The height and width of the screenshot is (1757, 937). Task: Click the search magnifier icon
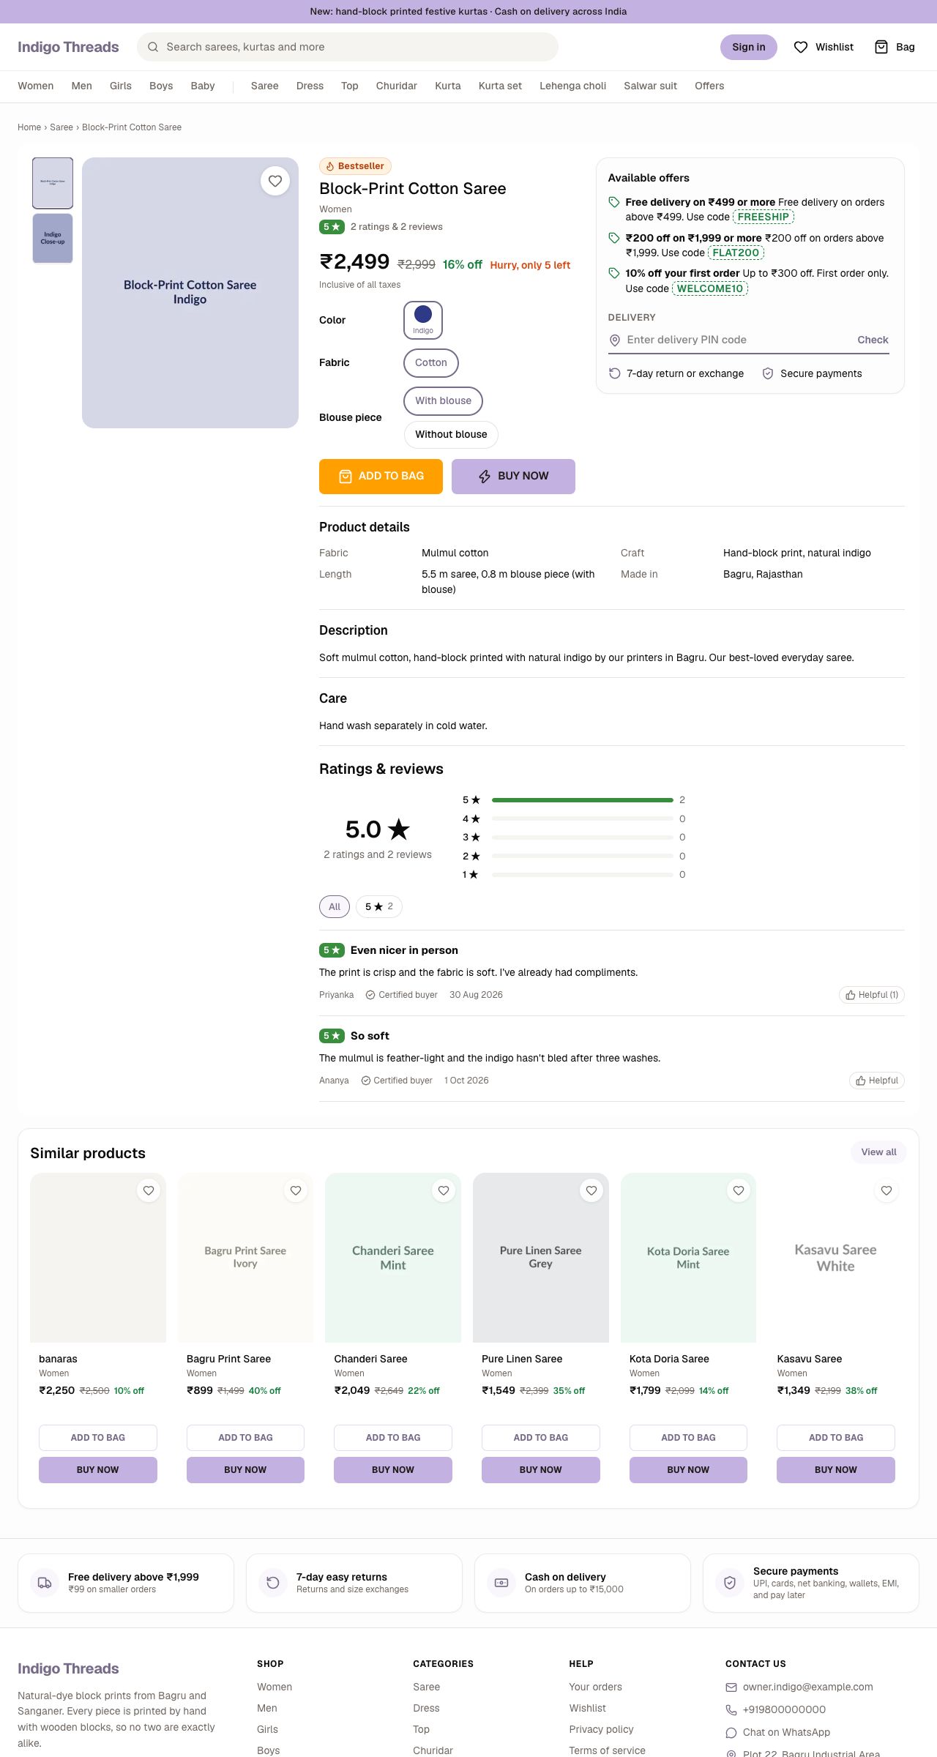coord(153,47)
